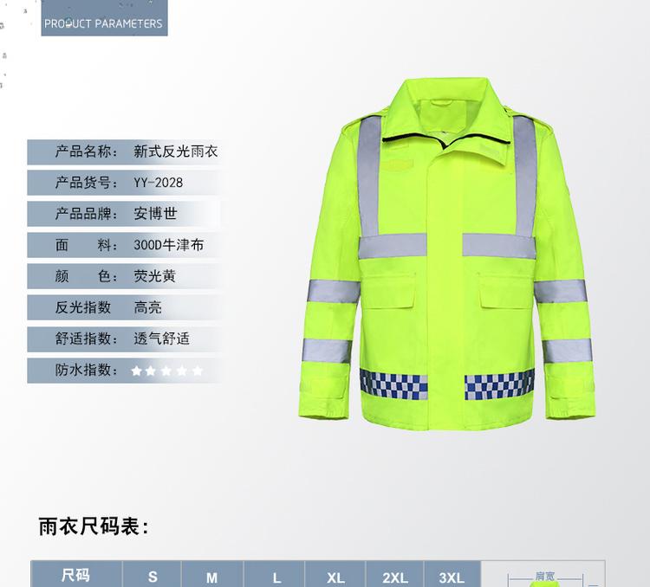Select the brand name 安博世
Image resolution: width=650 pixels, height=587 pixels.
155,214
